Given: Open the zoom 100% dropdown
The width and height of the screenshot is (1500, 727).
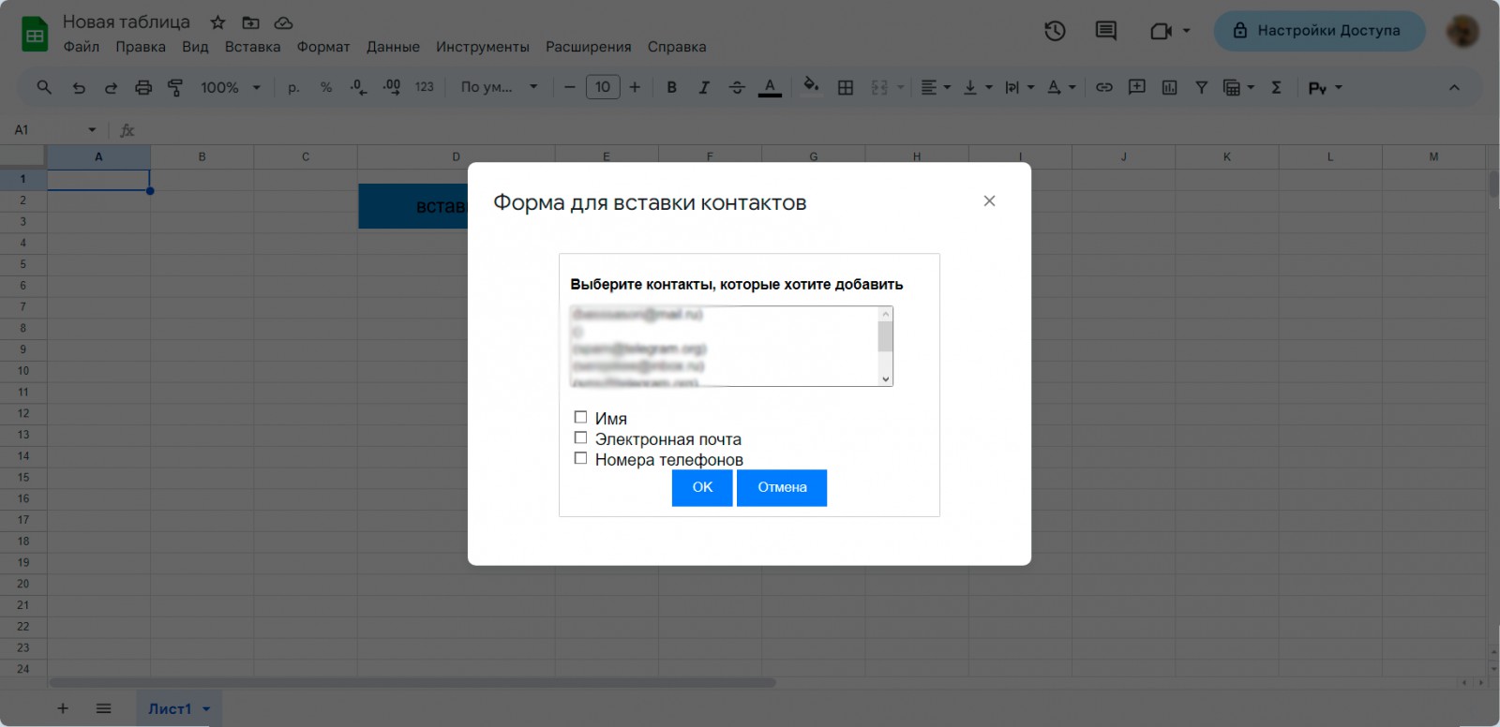Looking at the screenshot, I should [x=231, y=87].
